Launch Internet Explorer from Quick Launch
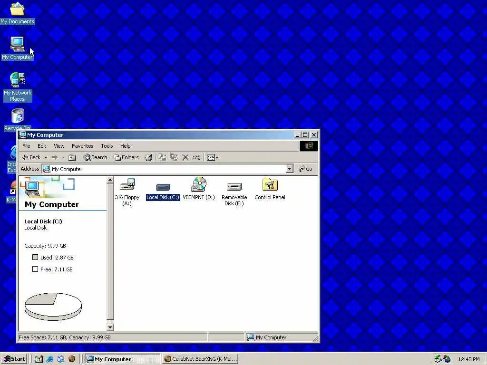Image resolution: width=487 pixels, height=365 pixels. coord(49,359)
